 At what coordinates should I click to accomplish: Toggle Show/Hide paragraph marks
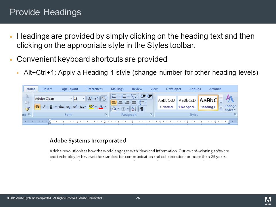[x=141, y=109]
